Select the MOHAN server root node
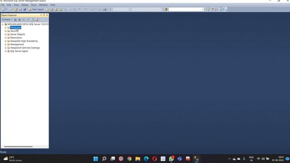Screen dimensions: 290x163 (28, 24)
